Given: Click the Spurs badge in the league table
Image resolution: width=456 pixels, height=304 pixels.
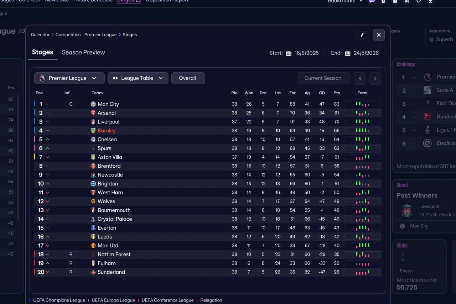Looking at the screenshot, I should [93, 148].
